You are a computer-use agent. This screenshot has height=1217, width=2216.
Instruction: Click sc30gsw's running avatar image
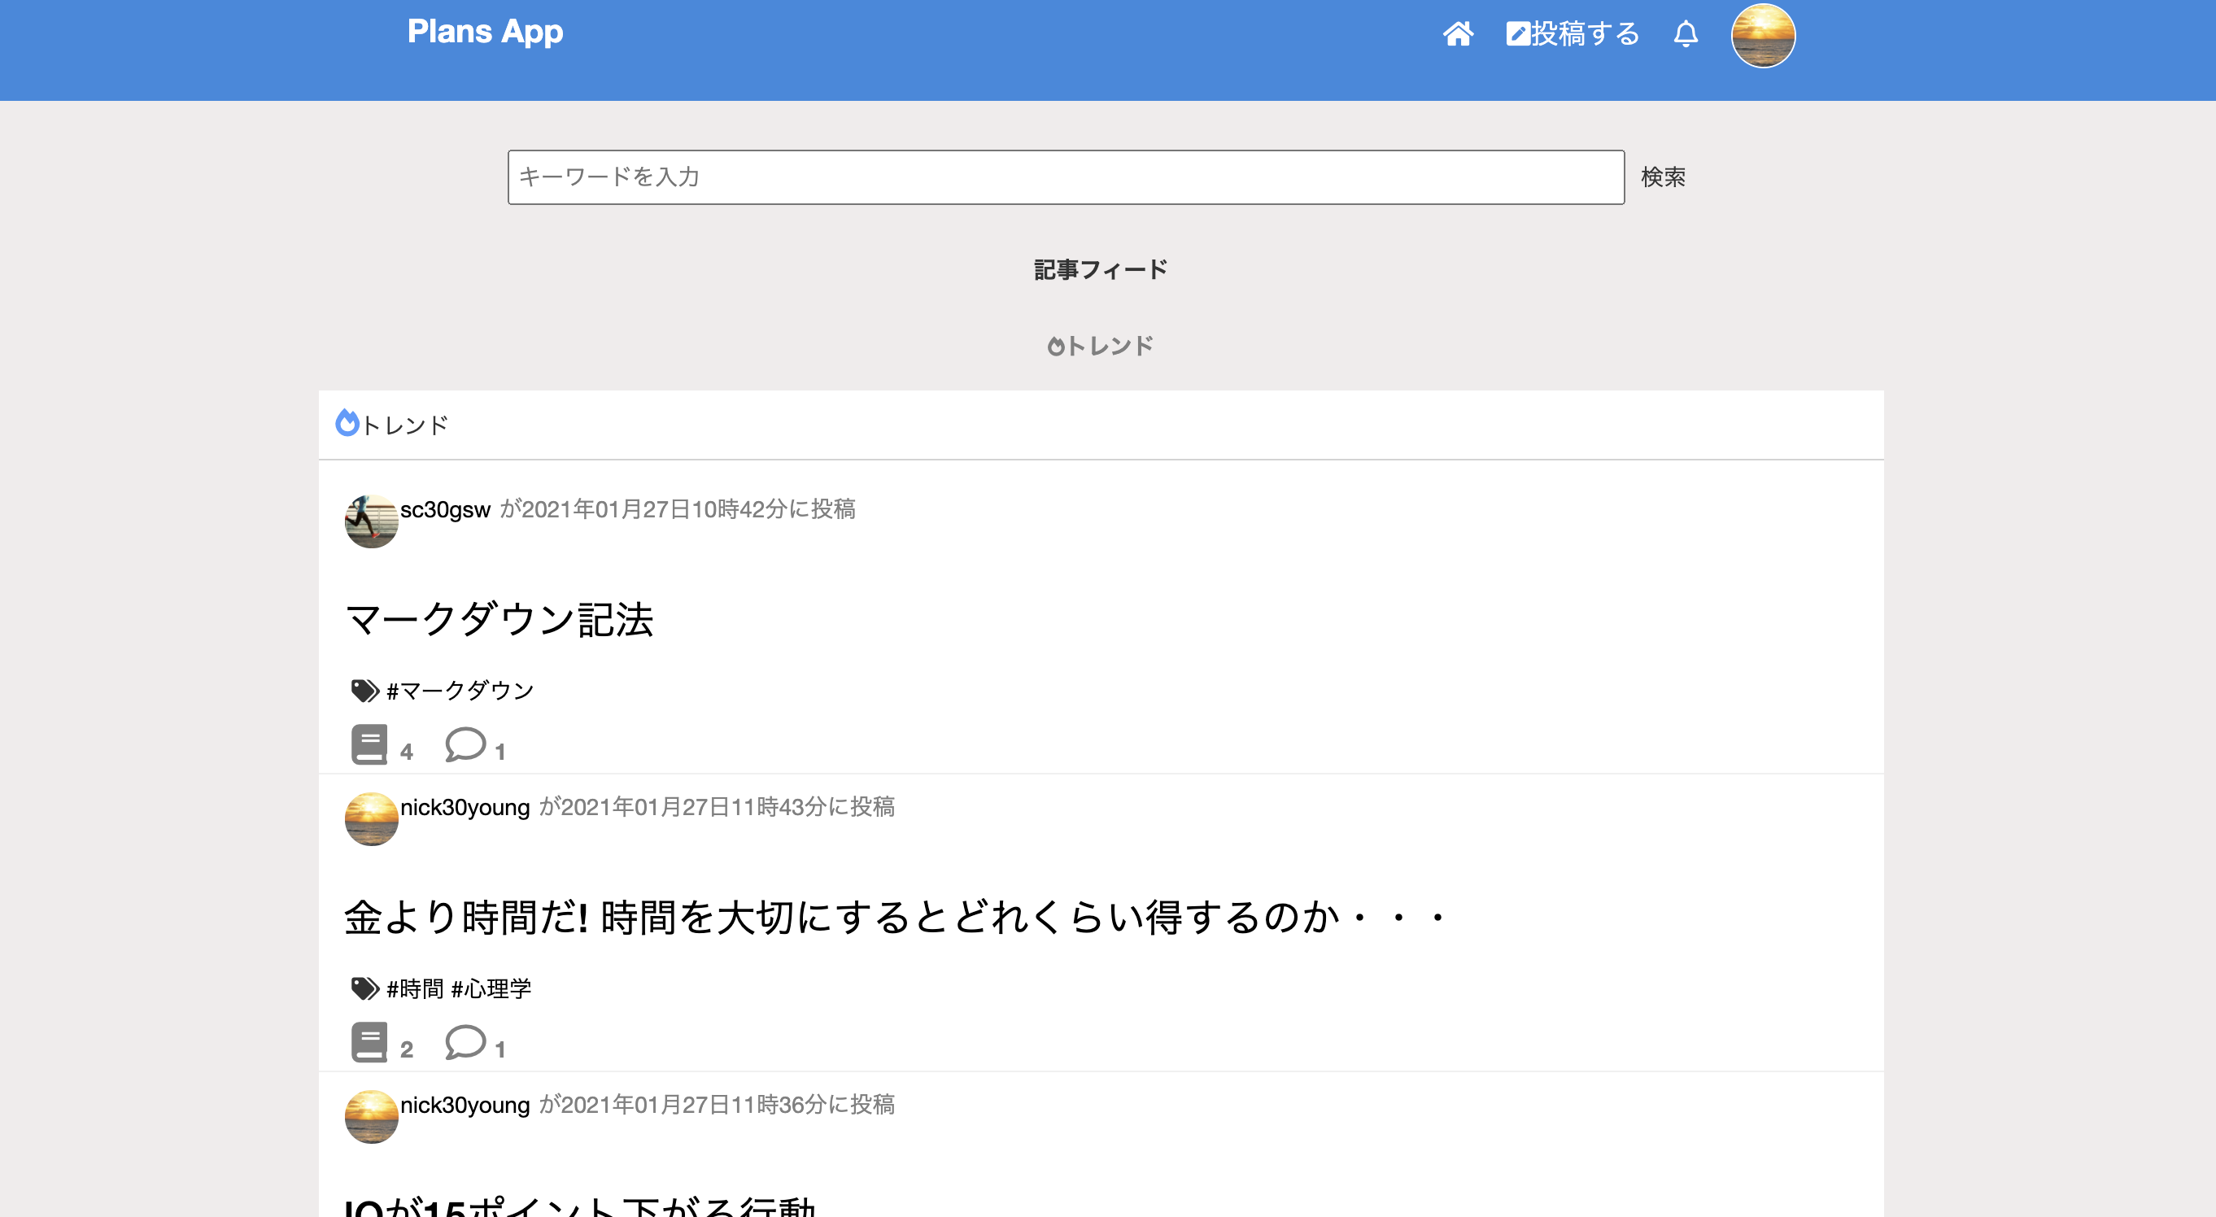coord(371,521)
